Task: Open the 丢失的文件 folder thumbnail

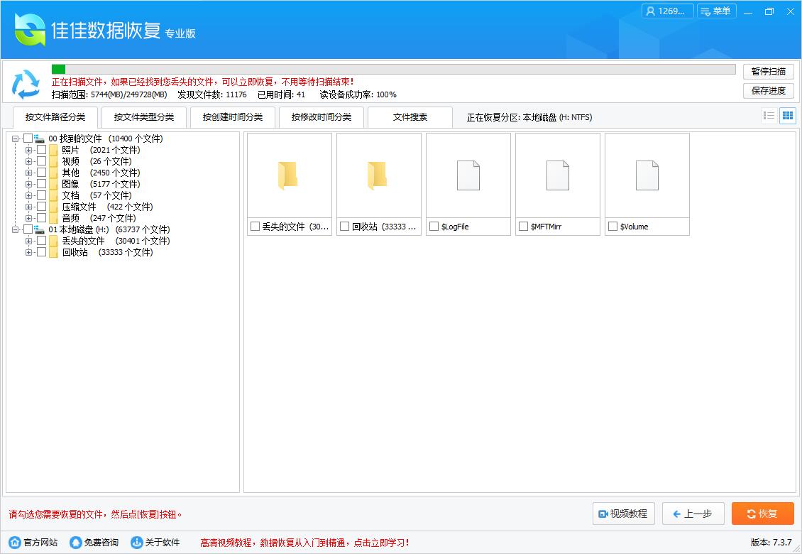Action: [x=288, y=175]
